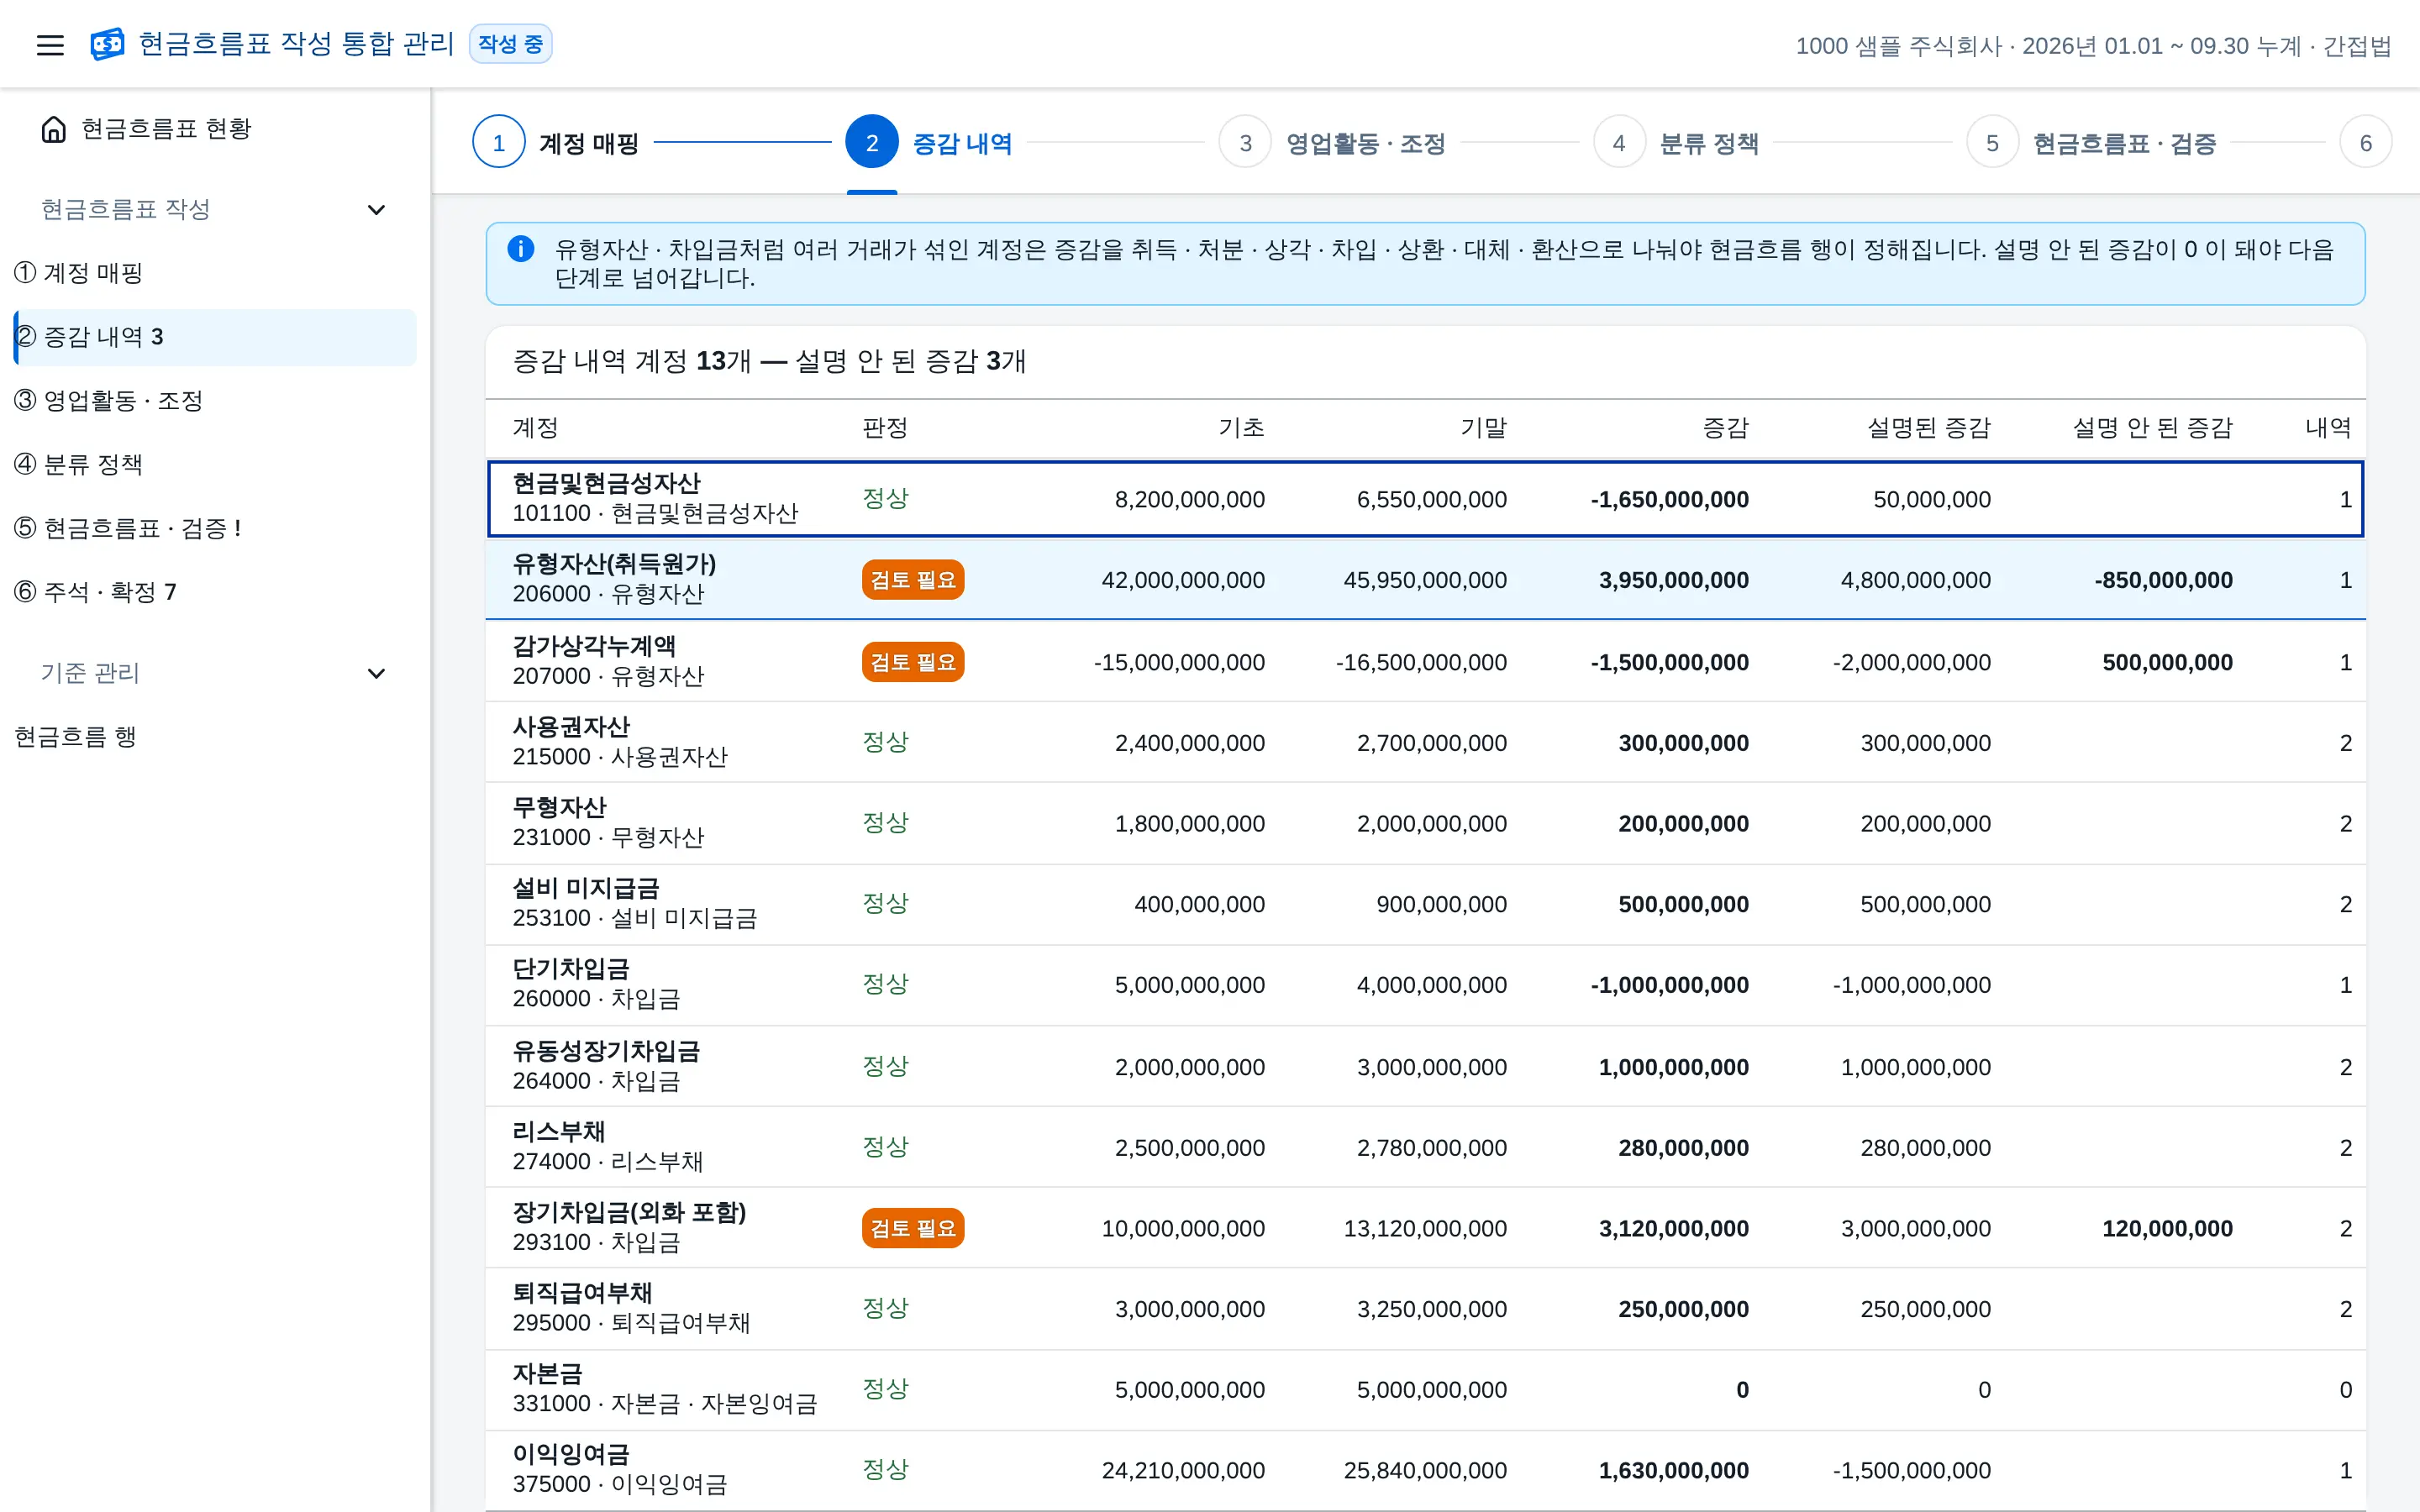This screenshot has width=2420, height=1512.
Task: Go to step 1 계정 매핑 in the stepper
Action: click(556, 143)
